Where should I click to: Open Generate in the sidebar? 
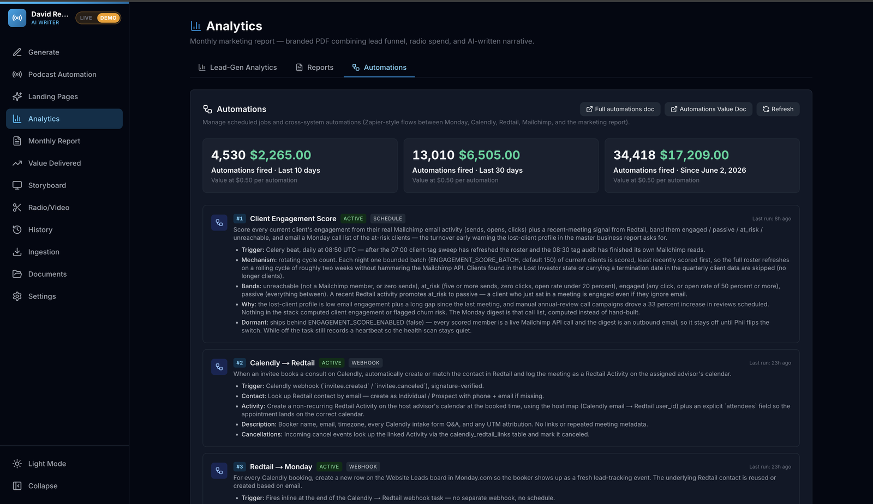[x=64, y=52]
